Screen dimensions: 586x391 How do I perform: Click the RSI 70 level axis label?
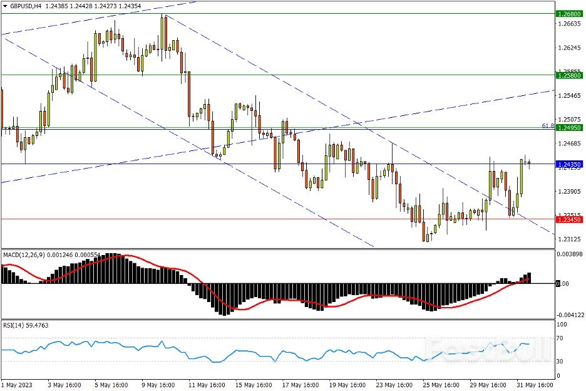[562, 338]
